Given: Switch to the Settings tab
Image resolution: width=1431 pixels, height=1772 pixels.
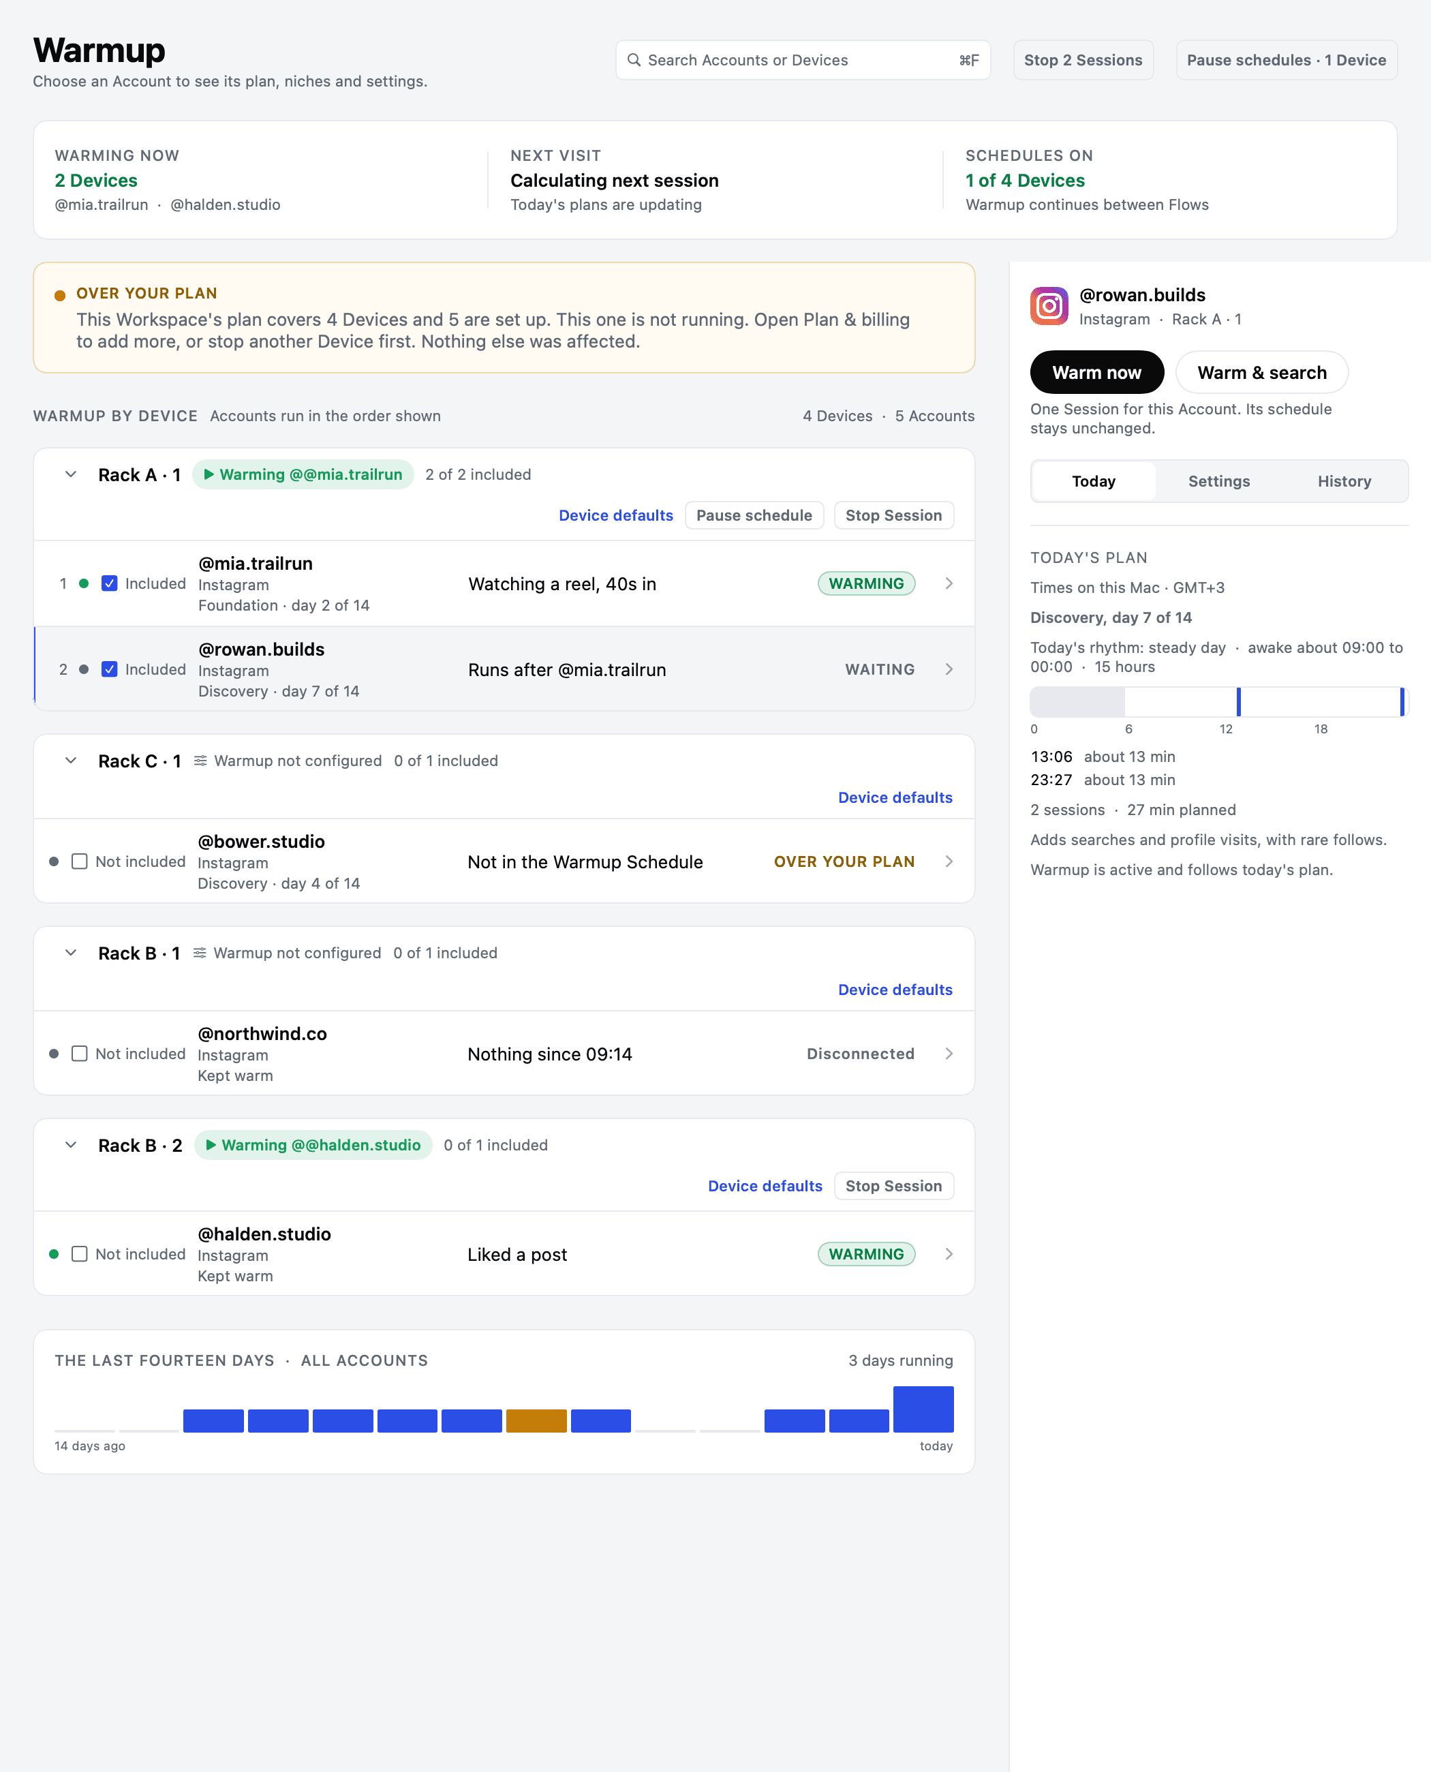Looking at the screenshot, I should (1218, 480).
